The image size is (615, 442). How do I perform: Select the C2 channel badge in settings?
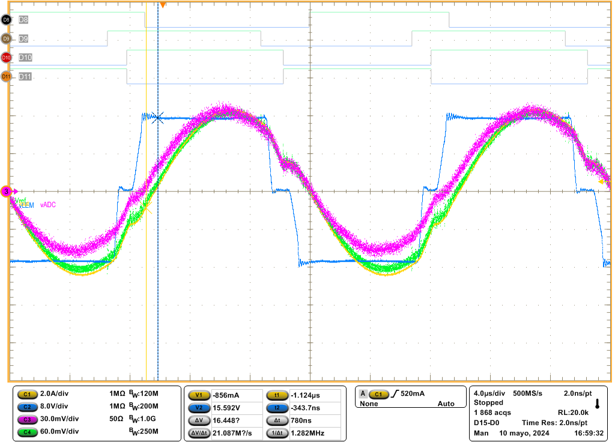pyautogui.click(x=26, y=407)
